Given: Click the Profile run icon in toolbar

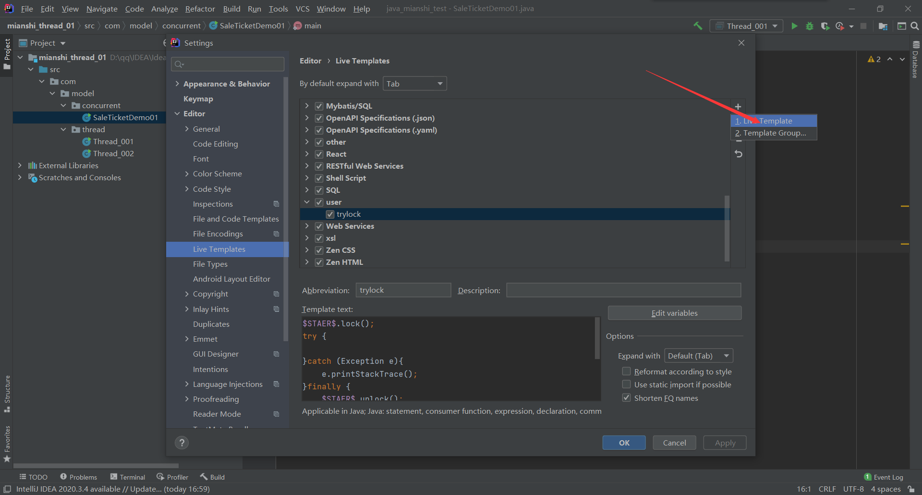Looking at the screenshot, I should 840,26.
